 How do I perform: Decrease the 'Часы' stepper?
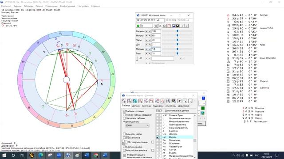[x=147, y=40]
